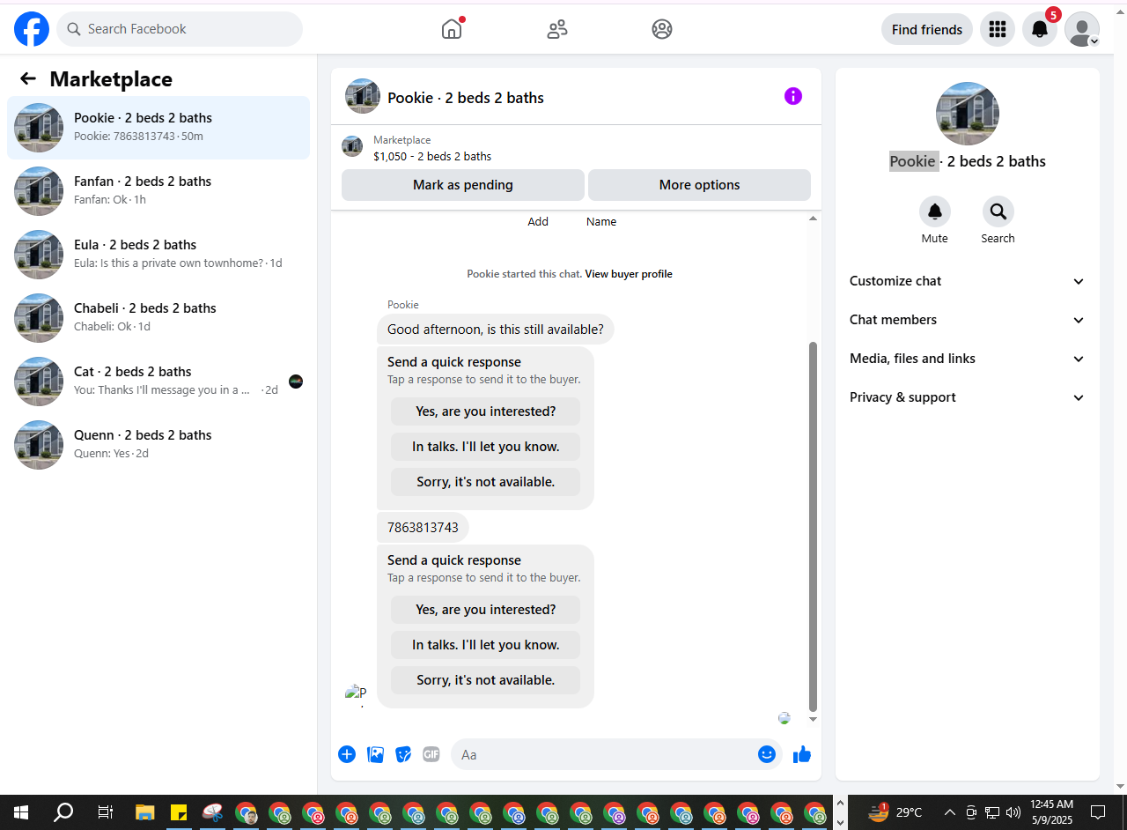Open more actions plus icon
The image size is (1127, 830).
[x=347, y=754]
